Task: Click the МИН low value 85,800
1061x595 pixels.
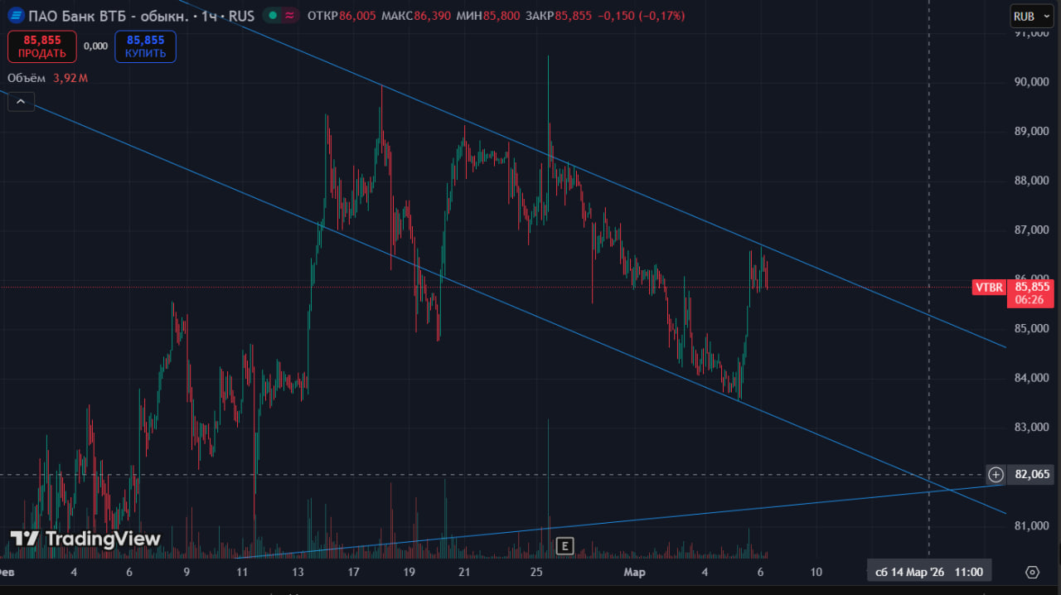Action: [x=503, y=16]
